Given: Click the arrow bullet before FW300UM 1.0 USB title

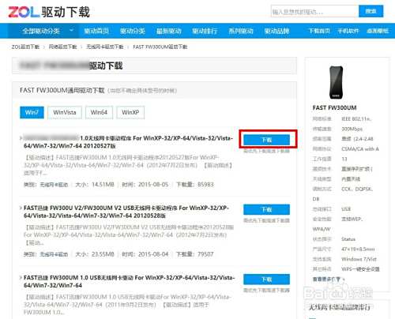Looking at the screenshot, I should pyautogui.click(x=21, y=277).
